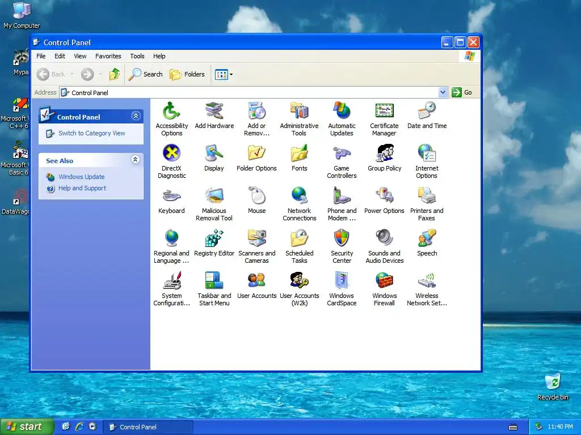Go up one level with Up button
Screen dimensions: 581x435
(115, 74)
